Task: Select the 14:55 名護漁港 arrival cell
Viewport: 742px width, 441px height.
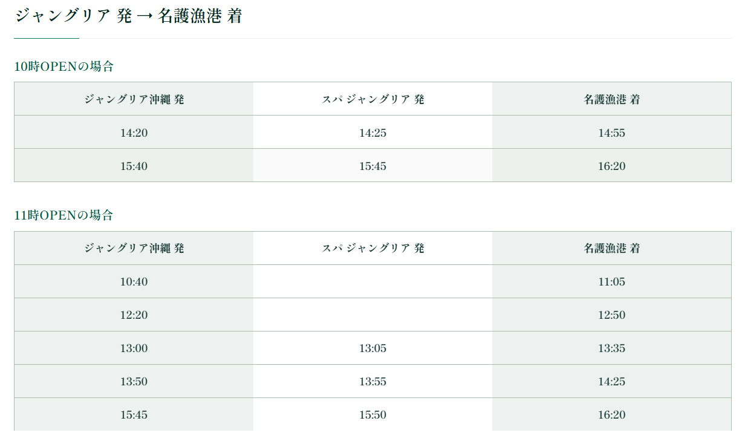Action: (611, 133)
